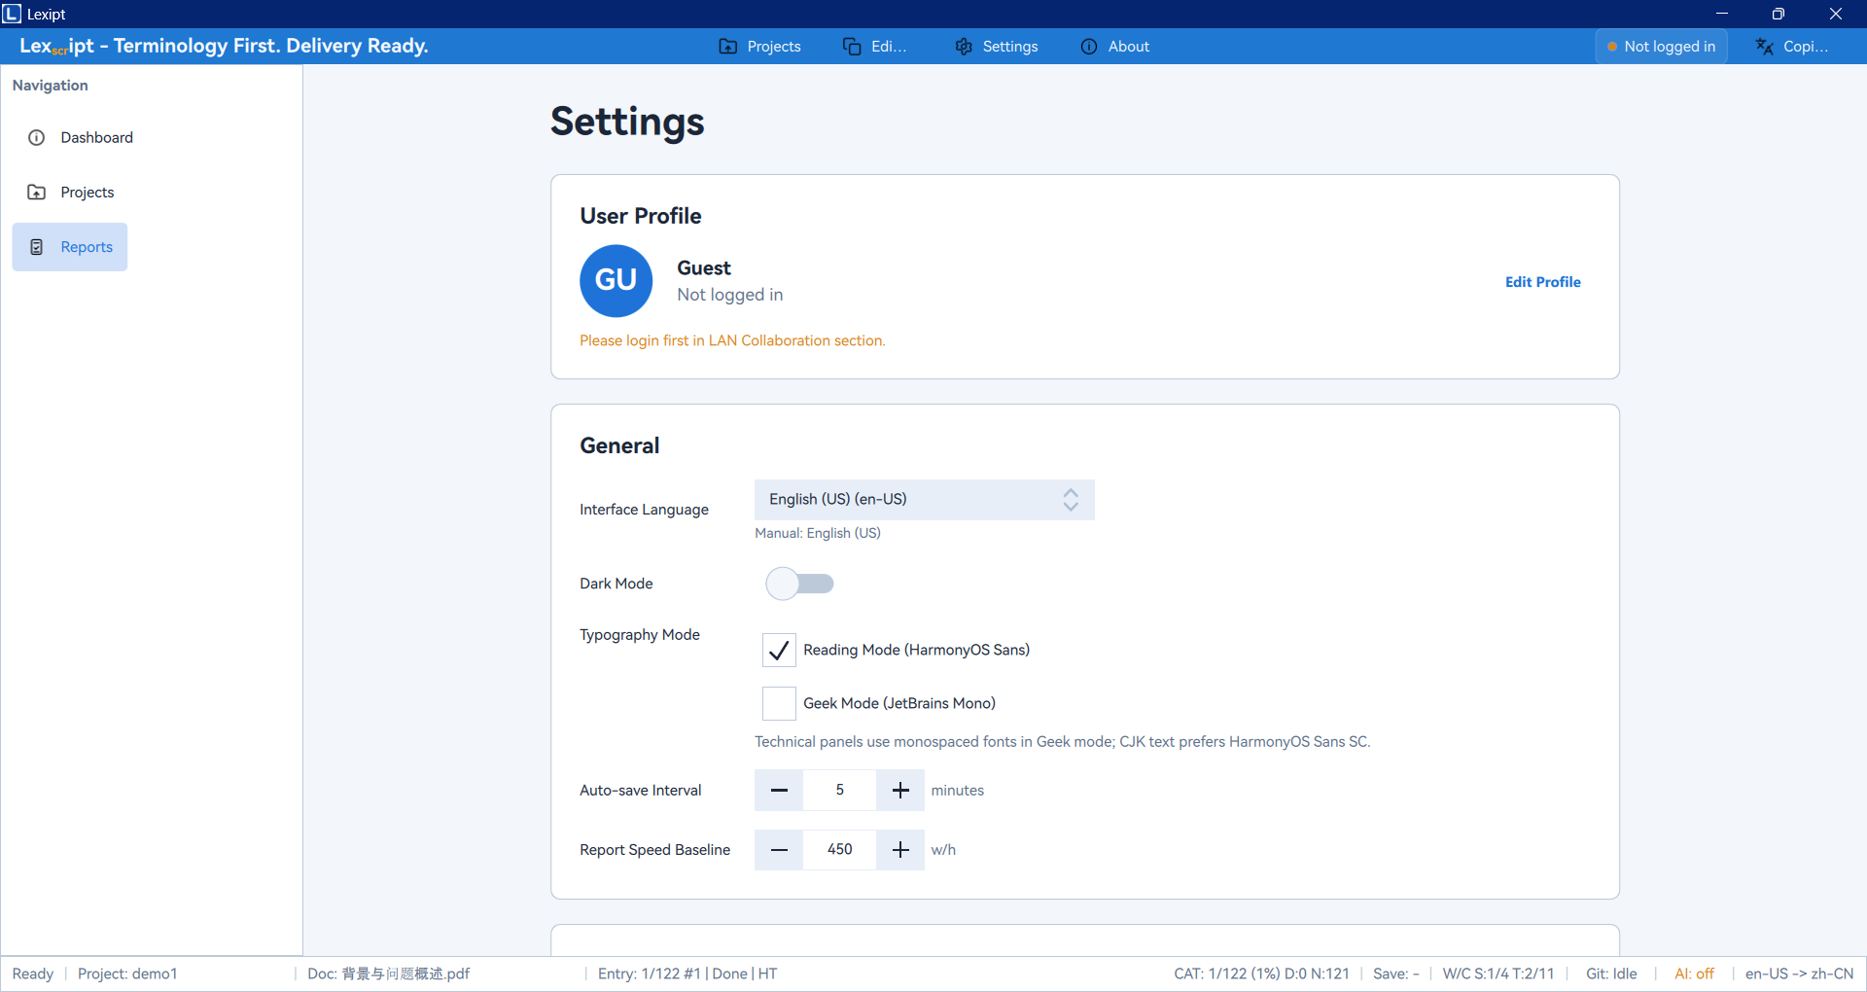Click the GU guest avatar

(616, 281)
